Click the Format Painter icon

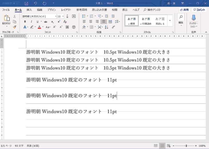pos(14,27)
